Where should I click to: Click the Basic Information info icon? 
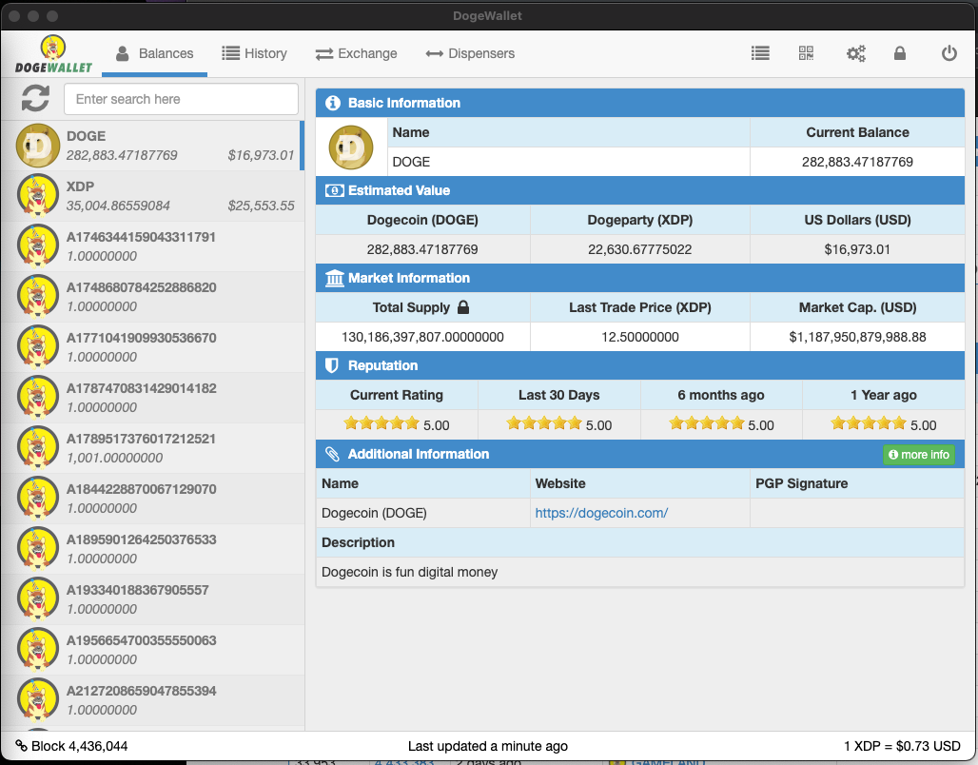pos(332,103)
